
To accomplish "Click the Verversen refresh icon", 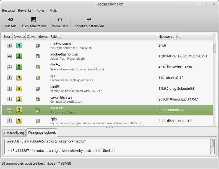I will point(60,20).
